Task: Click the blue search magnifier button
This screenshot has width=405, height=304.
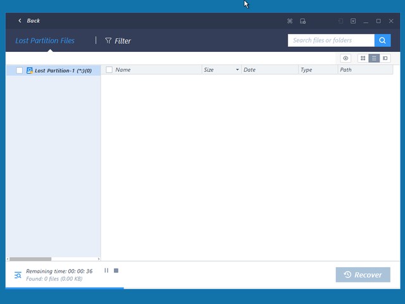Action: pos(382,41)
